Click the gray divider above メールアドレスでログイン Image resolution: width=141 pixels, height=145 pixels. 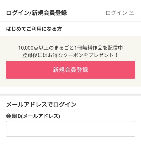pyautogui.click(x=70, y=95)
